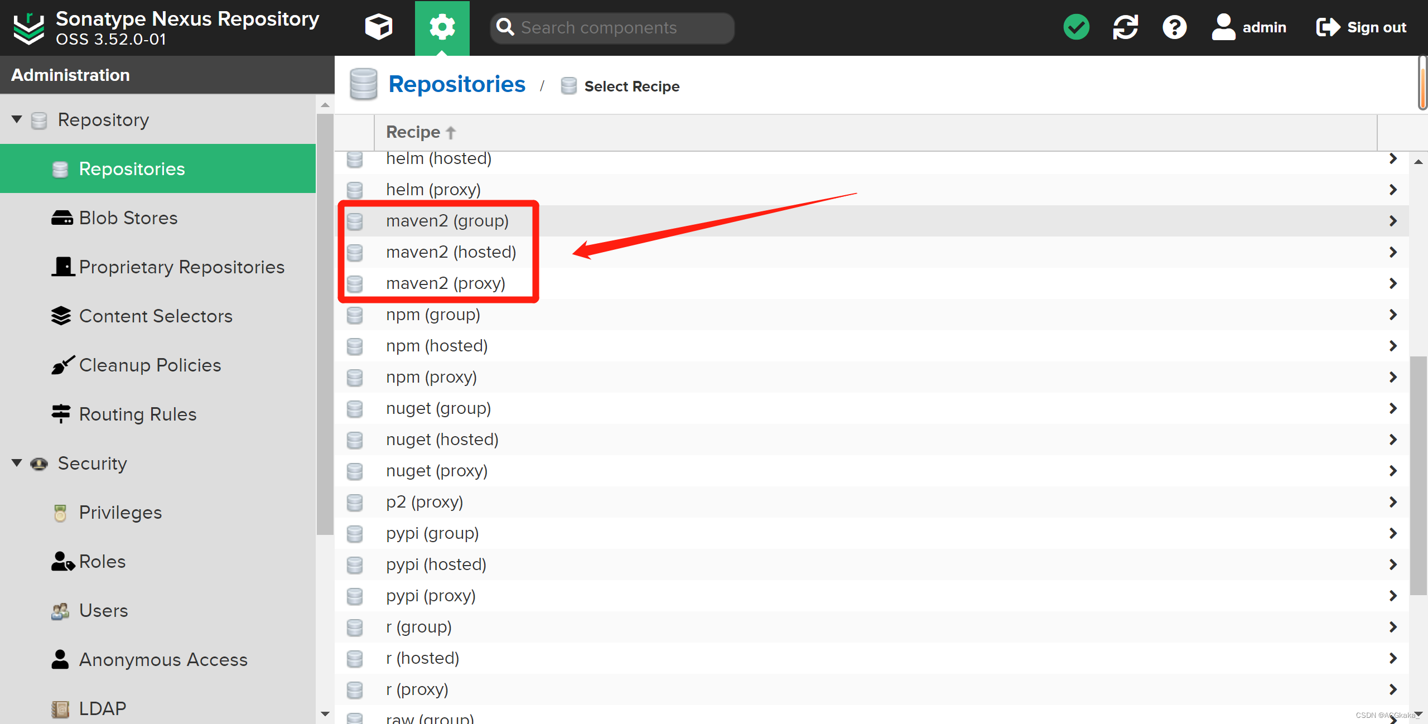Click the Sign out button

pyautogui.click(x=1361, y=27)
